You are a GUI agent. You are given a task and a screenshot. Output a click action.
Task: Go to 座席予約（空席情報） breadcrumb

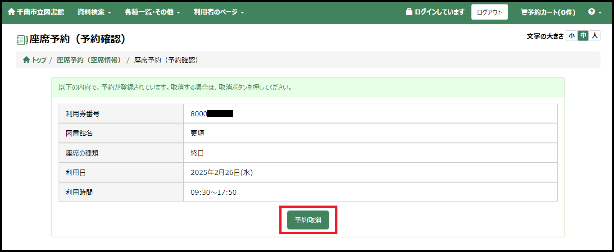[x=90, y=60]
